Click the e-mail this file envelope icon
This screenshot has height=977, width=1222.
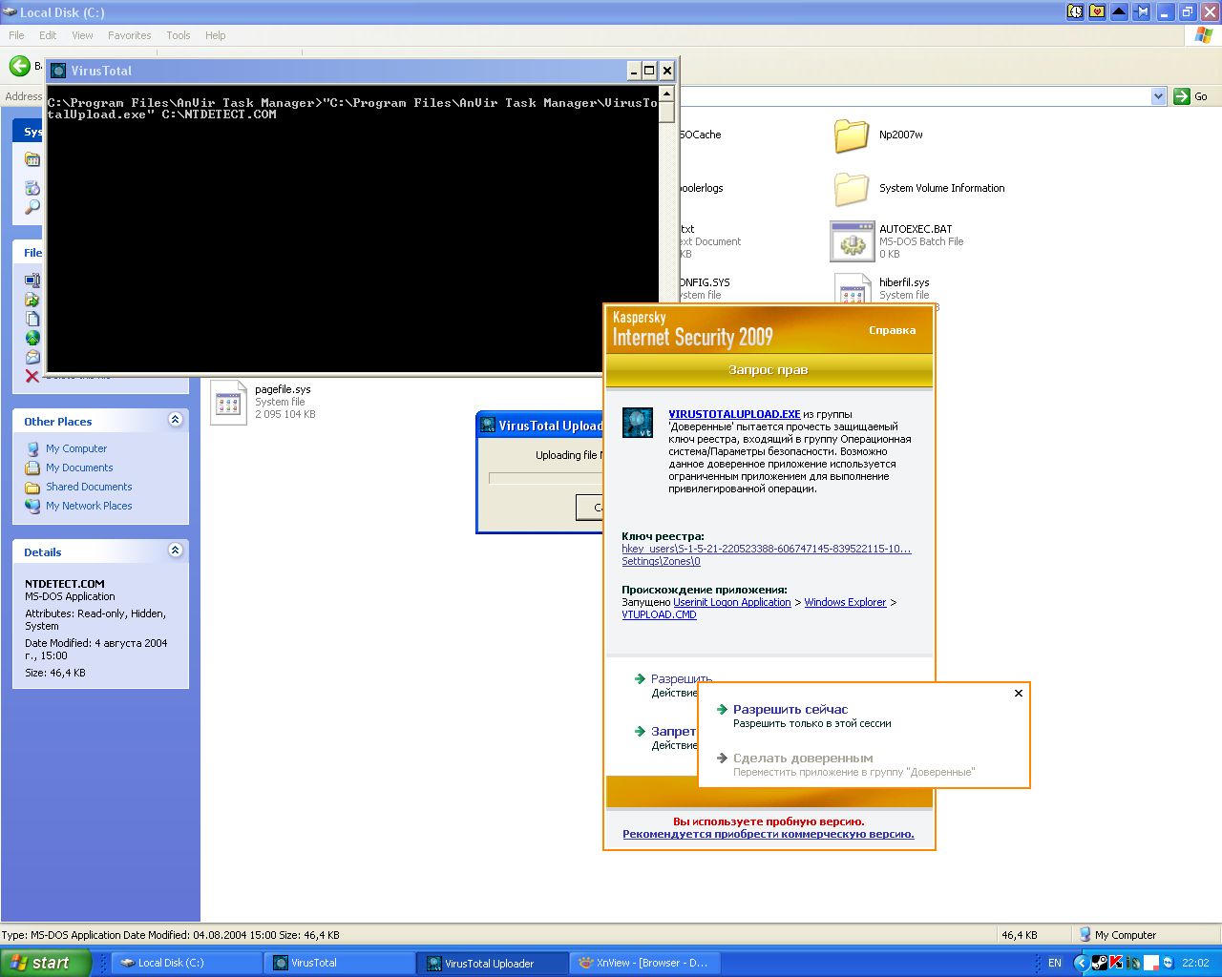[32, 357]
